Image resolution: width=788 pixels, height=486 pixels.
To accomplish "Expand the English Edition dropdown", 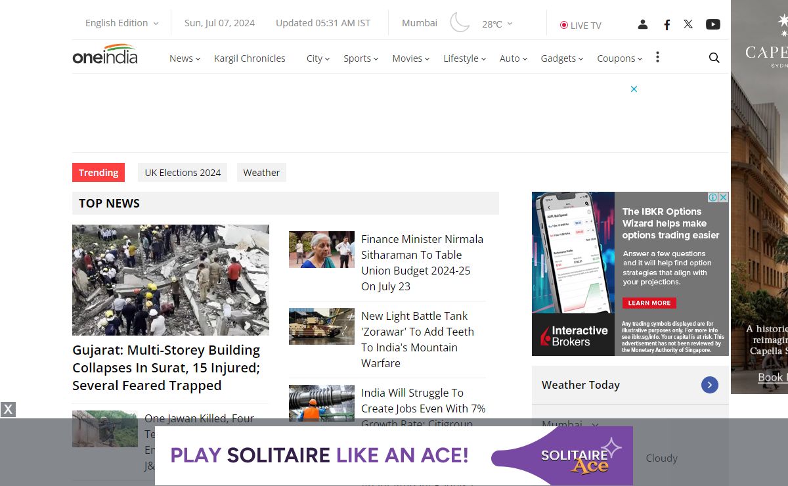I will point(122,23).
